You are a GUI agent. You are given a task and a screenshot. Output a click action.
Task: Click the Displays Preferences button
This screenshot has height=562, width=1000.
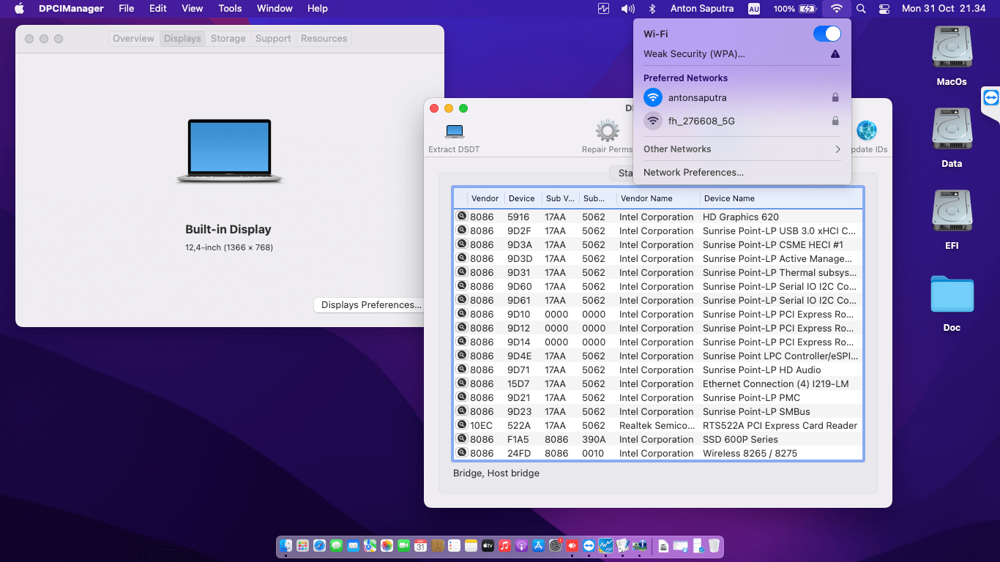370,305
